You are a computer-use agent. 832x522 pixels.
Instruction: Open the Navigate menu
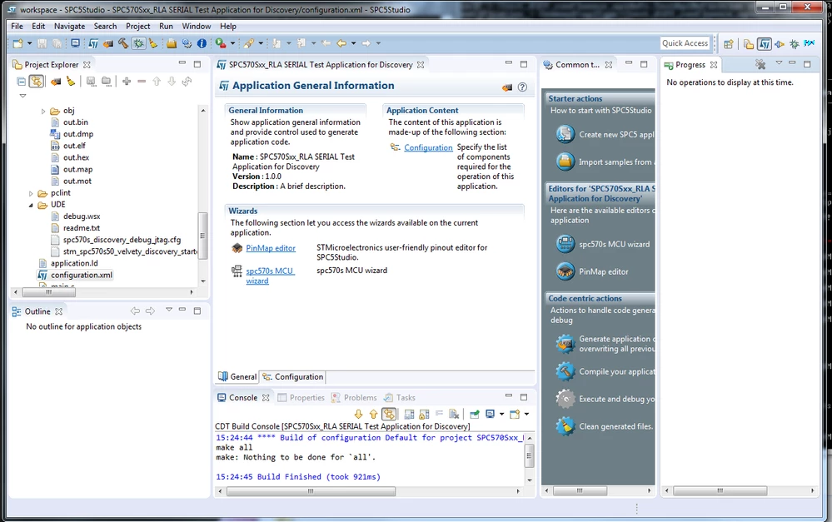(69, 26)
